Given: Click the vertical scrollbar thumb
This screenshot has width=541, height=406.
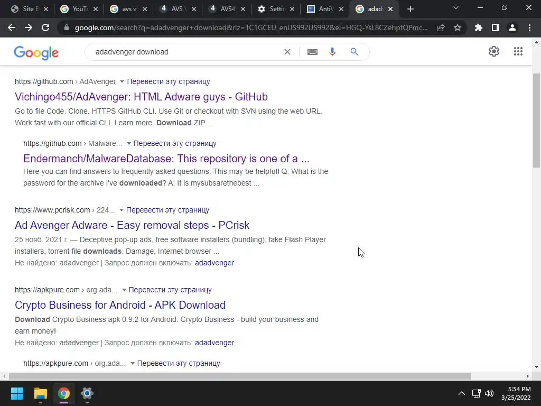Looking at the screenshot, I should [536, 120].
